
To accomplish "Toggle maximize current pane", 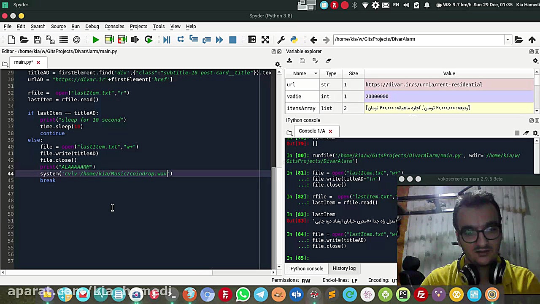I will coord(252,40).
